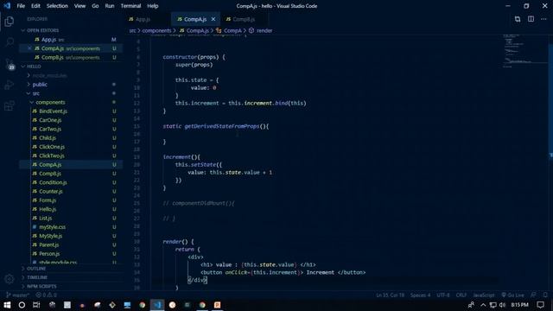Open the feedback icon in status bar

(534, 295)
